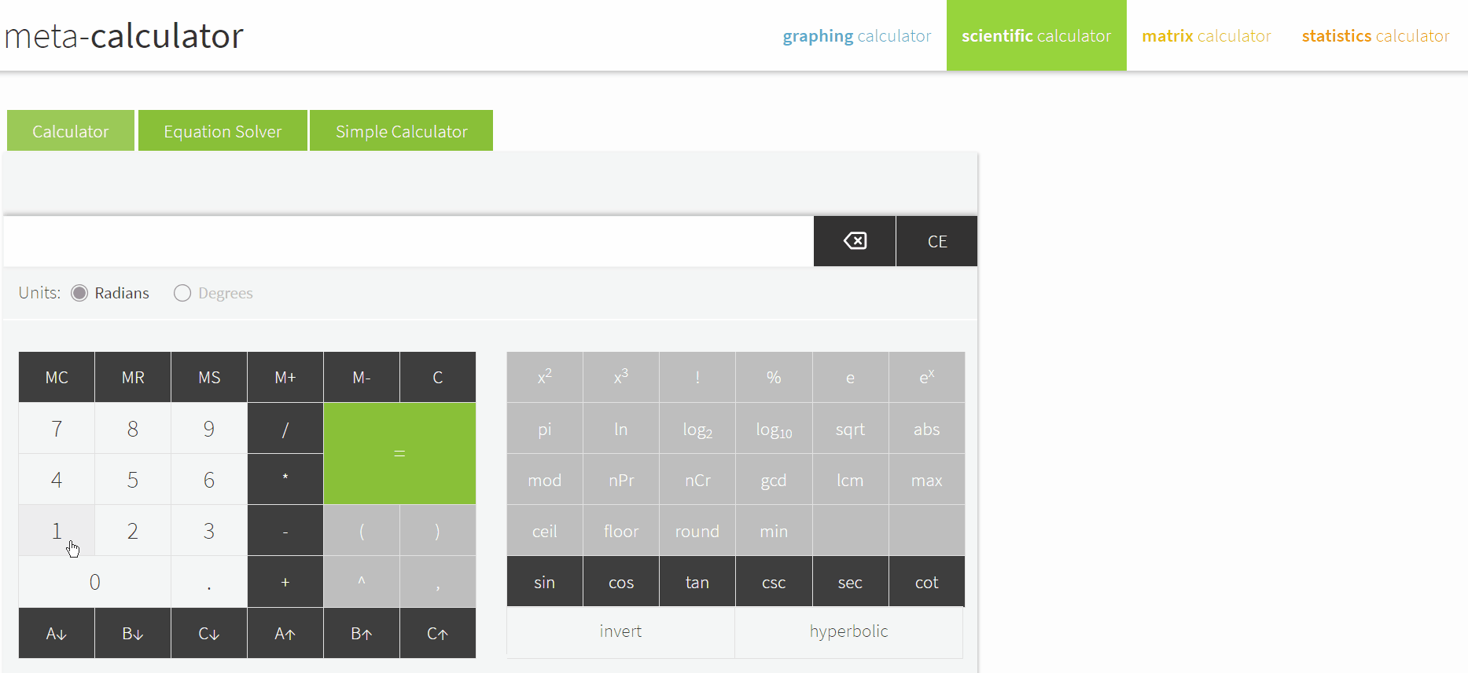Click the backspace delete icon
Screen dimensions: 1468x673
tap(855, 241)
